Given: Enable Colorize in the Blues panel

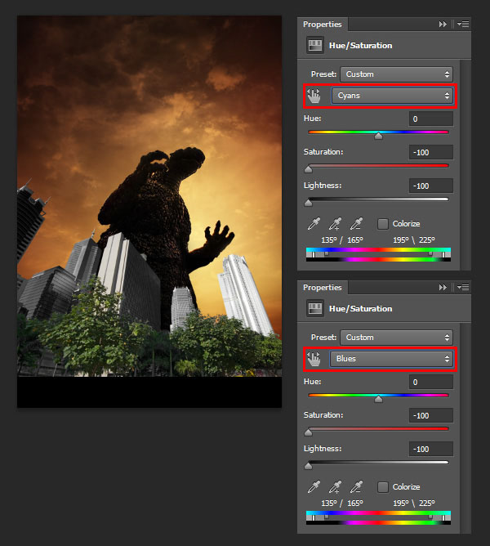Looking at the screenshot, I should tap(383, 487).
